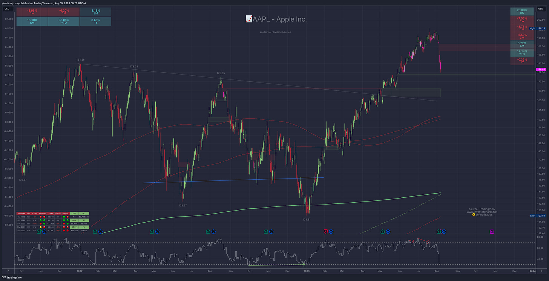
Task: Select the earnings E marker near May 2022
Action: coord(152,232)
